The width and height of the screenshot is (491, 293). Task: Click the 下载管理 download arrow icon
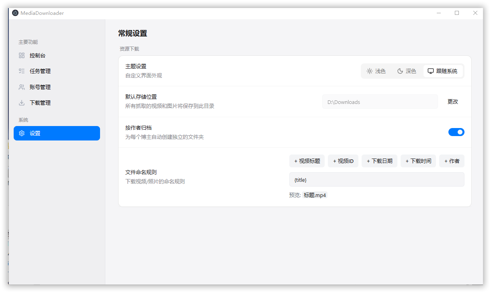22,103
